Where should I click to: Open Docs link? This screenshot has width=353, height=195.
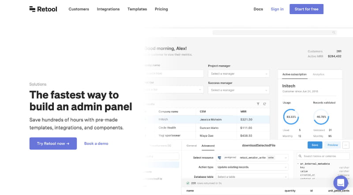[258, 9]
